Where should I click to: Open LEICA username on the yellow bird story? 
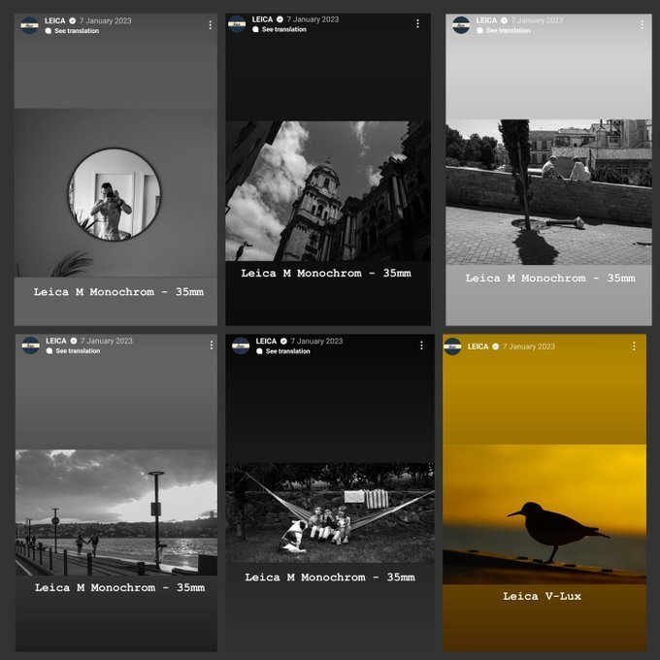tap(478, 346)
